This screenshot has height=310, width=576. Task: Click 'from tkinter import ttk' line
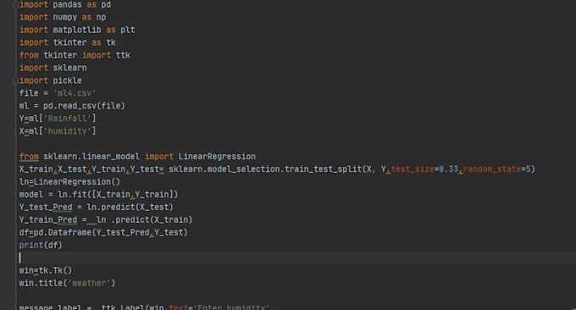75,55
